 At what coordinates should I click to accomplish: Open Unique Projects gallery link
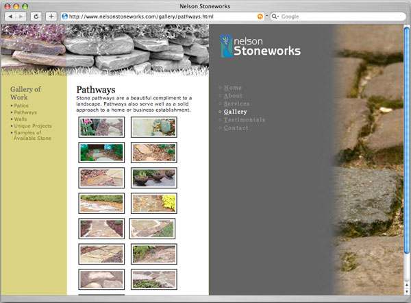32,126
